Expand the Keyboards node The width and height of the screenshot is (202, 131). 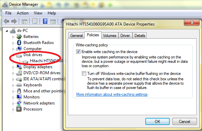[x=13, y=85]
